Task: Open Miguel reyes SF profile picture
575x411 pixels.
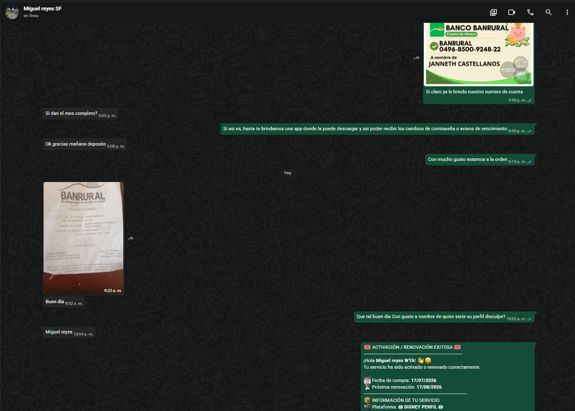Action: [12, 12]
